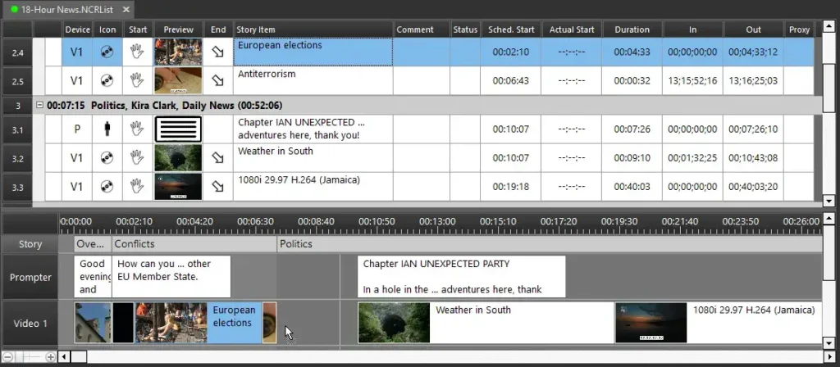Click the end arrow icon for Weather in South
Screen dimensions: 840x367
click(217, 158)
